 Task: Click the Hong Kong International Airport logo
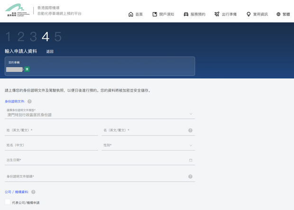(x=18, y=11)
